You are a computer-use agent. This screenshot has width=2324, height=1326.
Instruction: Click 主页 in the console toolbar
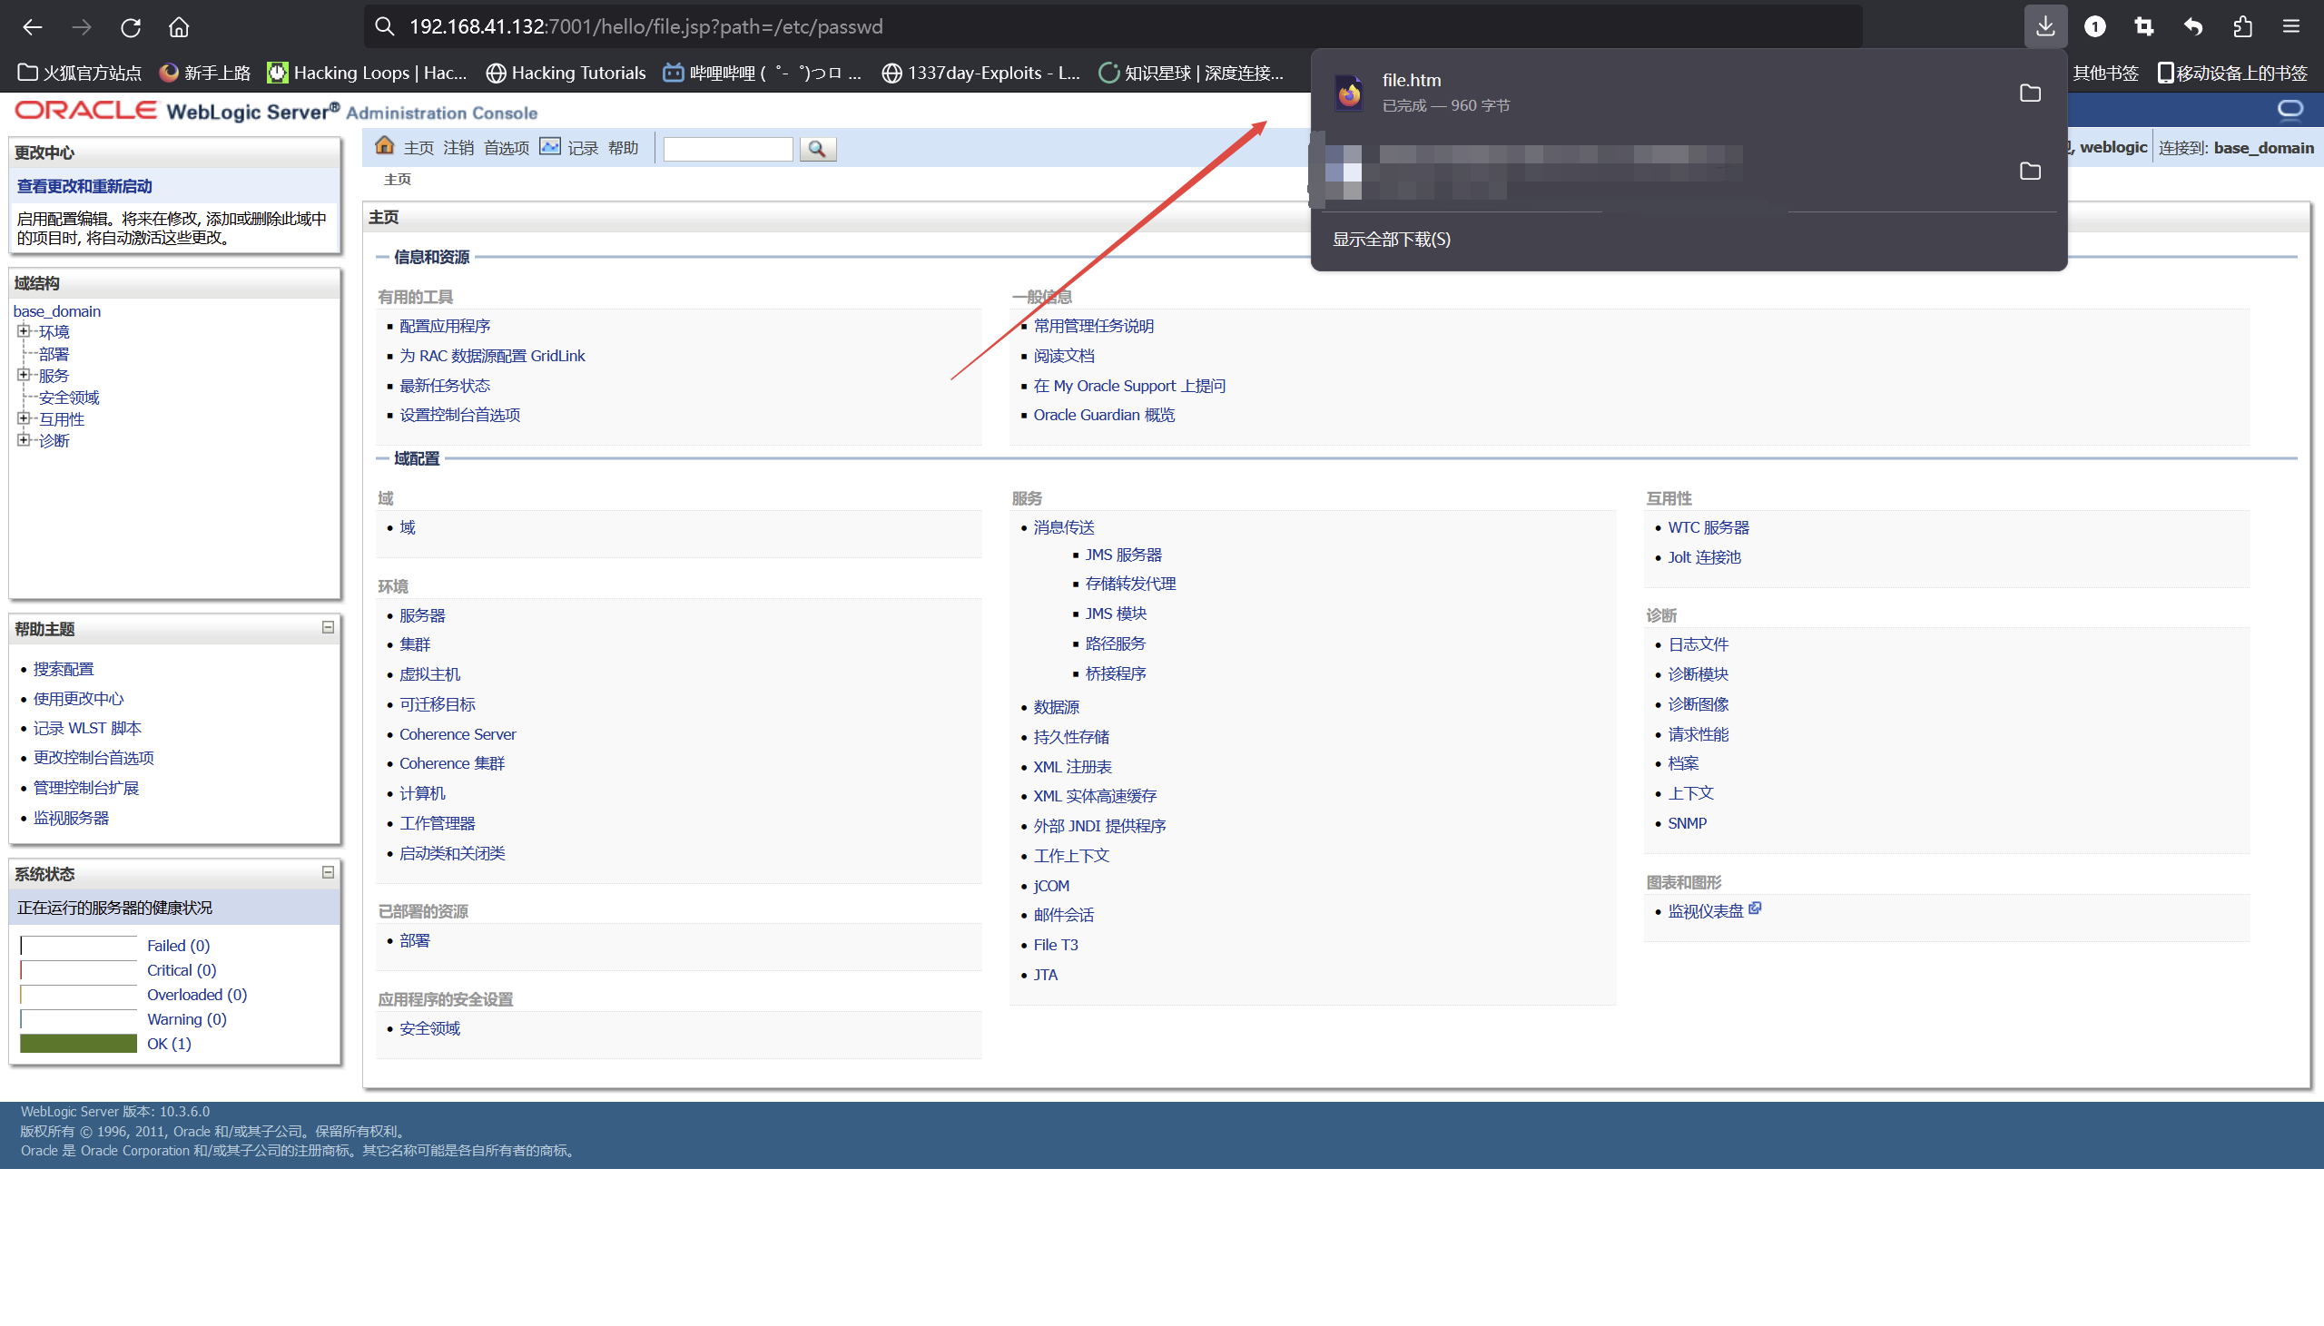click(x=419, y=149)
